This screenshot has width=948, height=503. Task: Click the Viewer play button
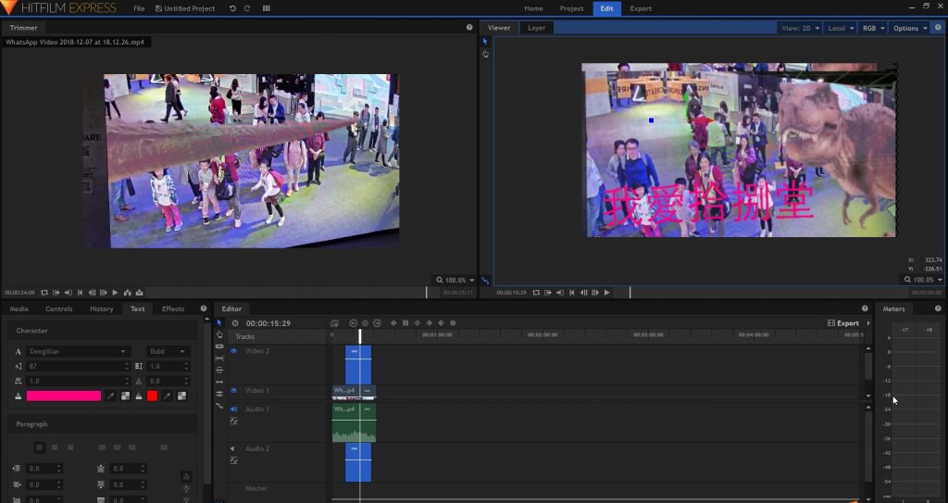(x=606, y=293)
